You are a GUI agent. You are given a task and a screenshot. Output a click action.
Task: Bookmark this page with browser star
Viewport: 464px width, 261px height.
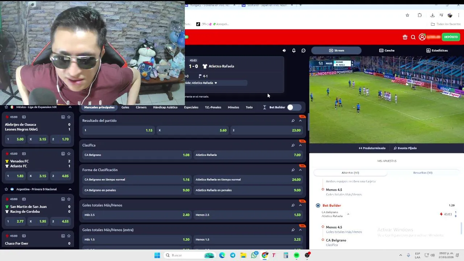(x=407, y=15)
